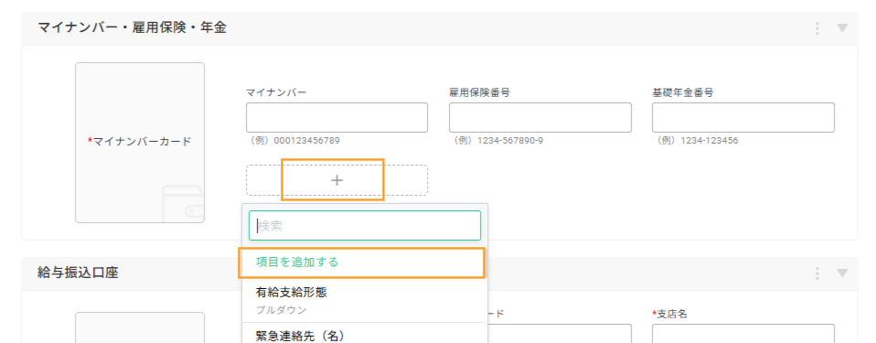876x343 pixels.
Task: Click the 雇用保険番号 input field
Action: point(540,117)
